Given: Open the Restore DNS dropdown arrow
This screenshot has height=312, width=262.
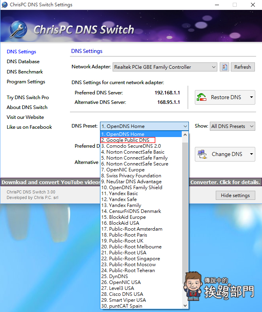Looking at the screenshot, I should click(251, 97).
